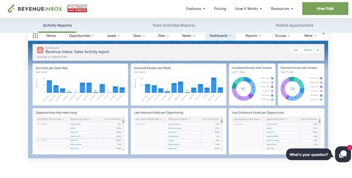This screenshot has height=178, width=352.
Task: Click the edit pencil icon near More
Action: click(x=323, y=34)
